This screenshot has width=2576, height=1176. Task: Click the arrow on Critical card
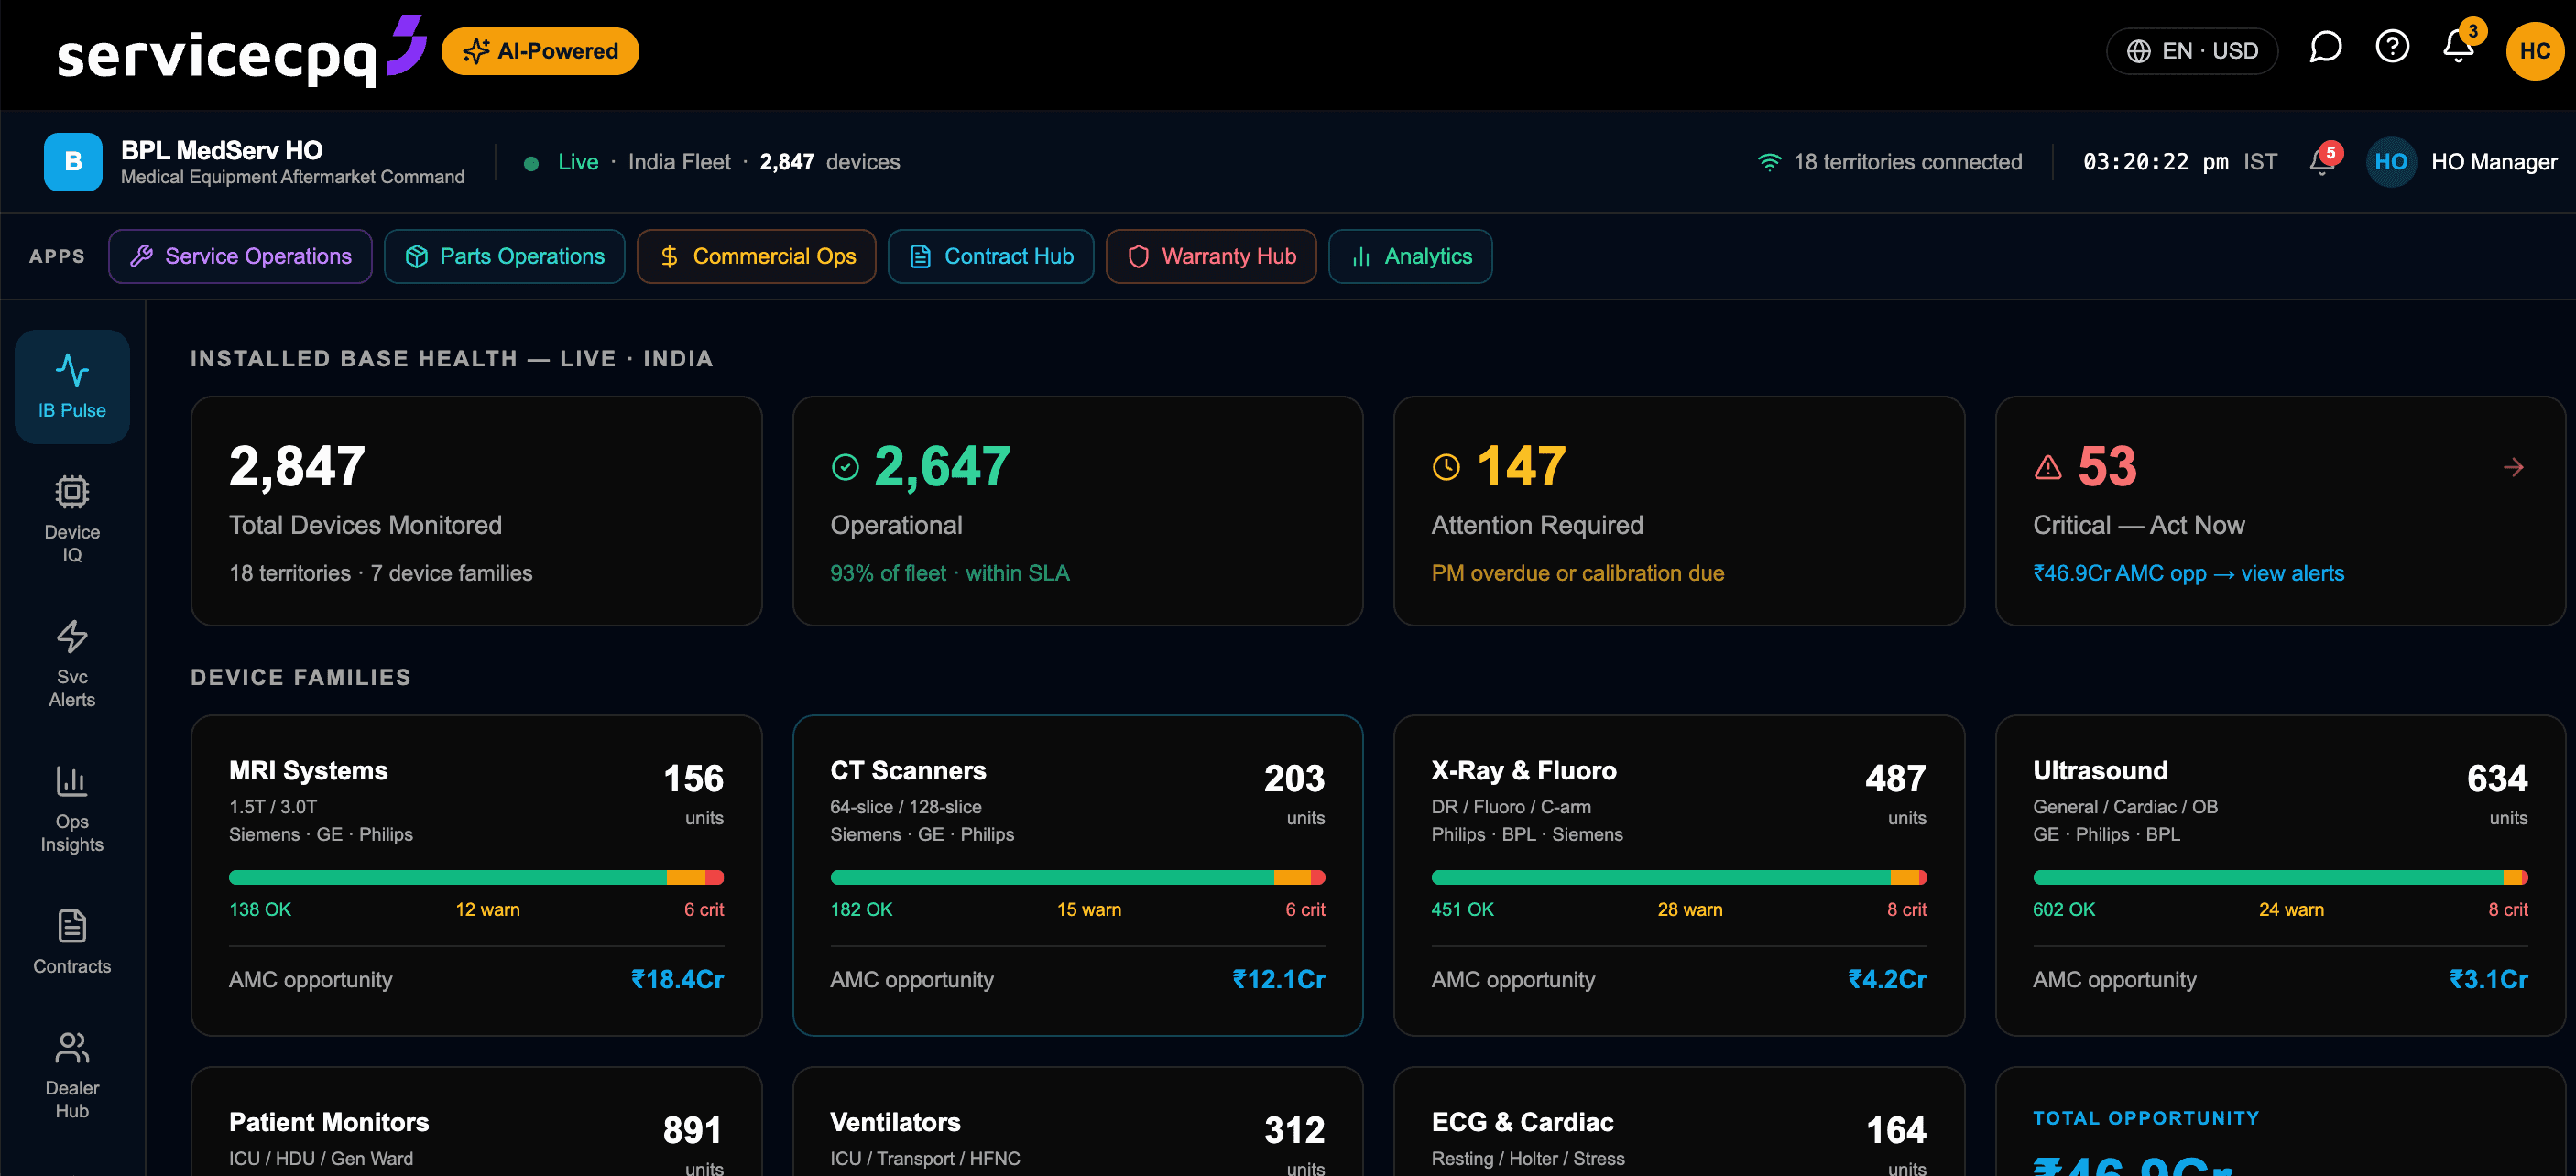[2513, 467]
